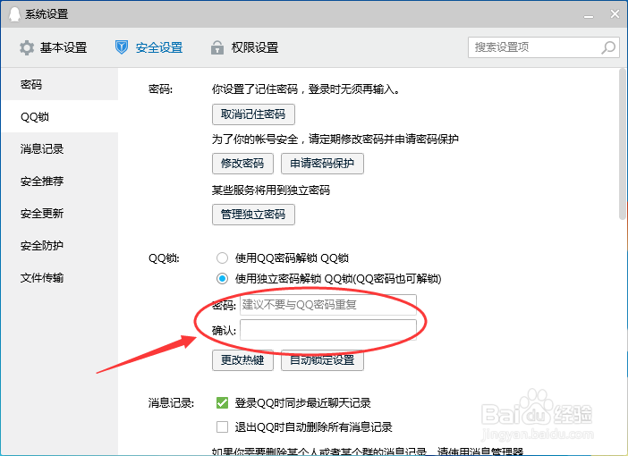Click the 自动锁定设置 button
This screenshot has width=628, height=456.
322,360
